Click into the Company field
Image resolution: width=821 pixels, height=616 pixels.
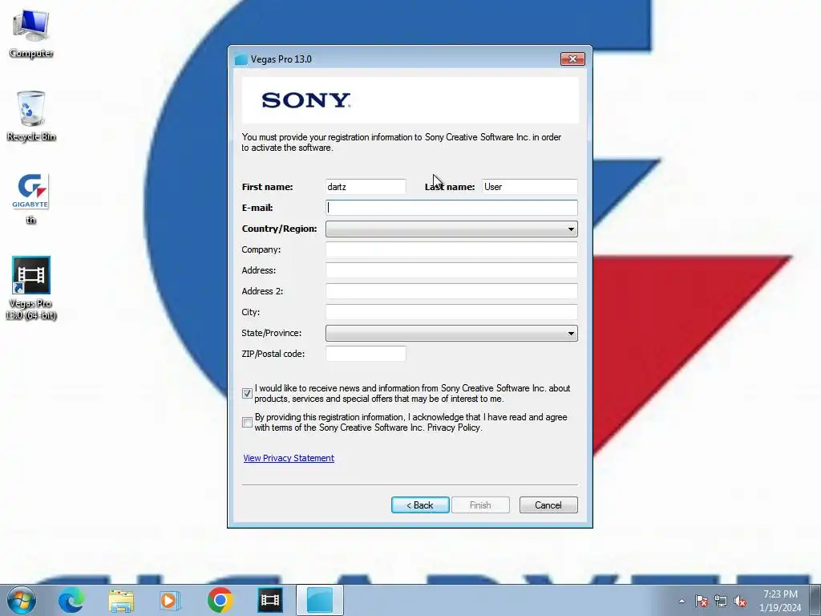click(x=451, y=250)
